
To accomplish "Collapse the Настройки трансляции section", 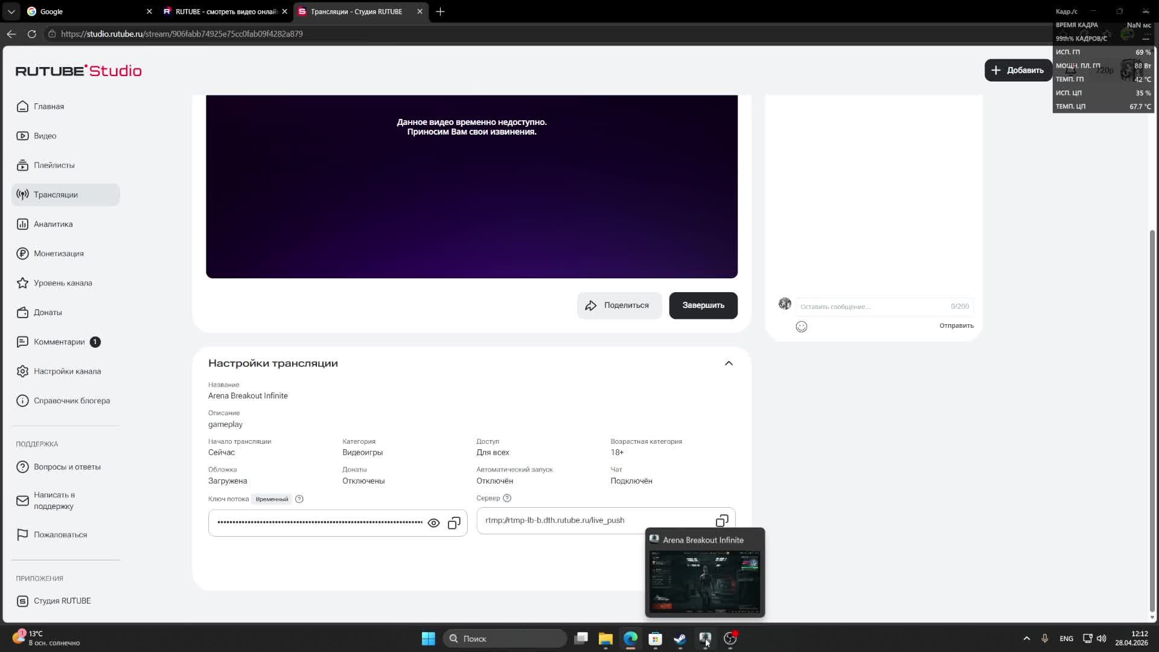I will tap(729, 363).
